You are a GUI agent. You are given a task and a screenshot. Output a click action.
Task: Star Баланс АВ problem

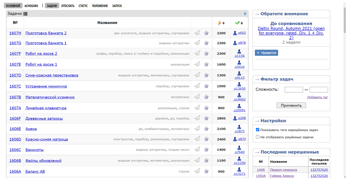pyautogui.click(x=207, y=171)
